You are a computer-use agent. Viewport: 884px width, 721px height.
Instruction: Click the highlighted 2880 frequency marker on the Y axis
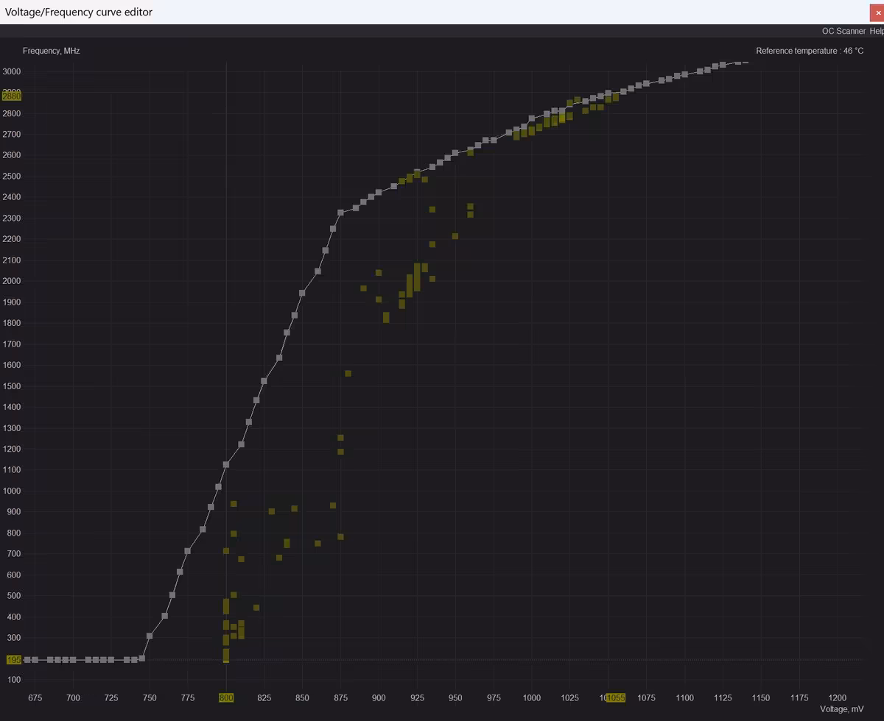(12, 96)
